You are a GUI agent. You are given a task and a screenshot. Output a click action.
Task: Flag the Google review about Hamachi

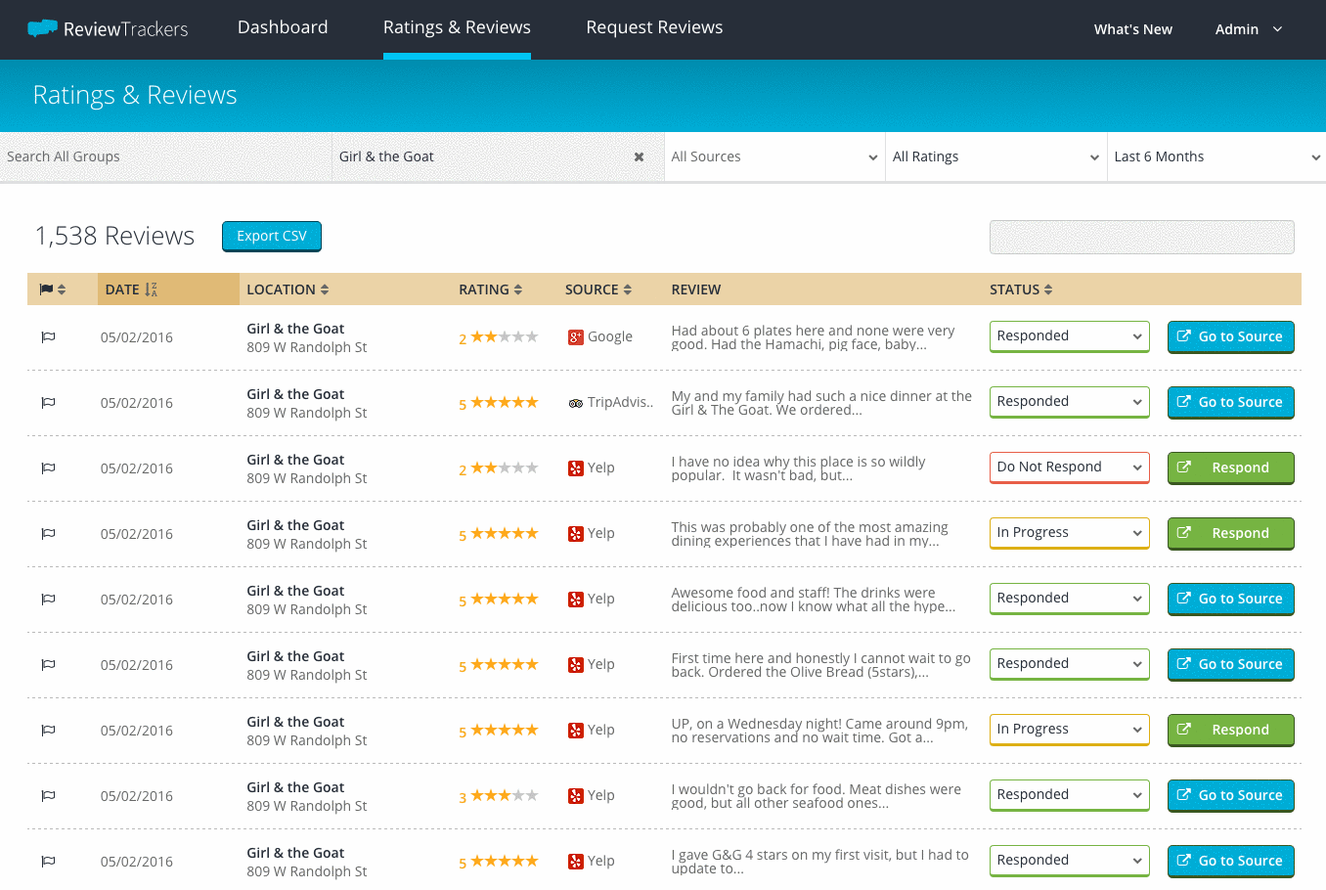point(48,337)
